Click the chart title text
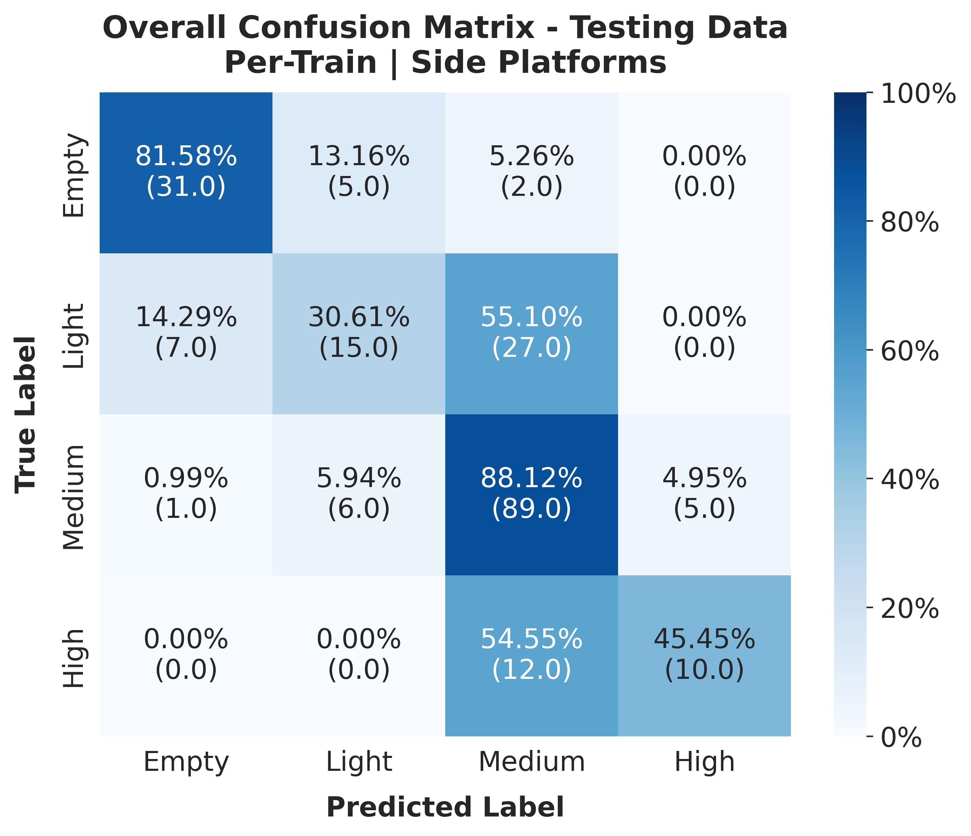Screen dimensions: 971x836 click(x=445, y=45)
